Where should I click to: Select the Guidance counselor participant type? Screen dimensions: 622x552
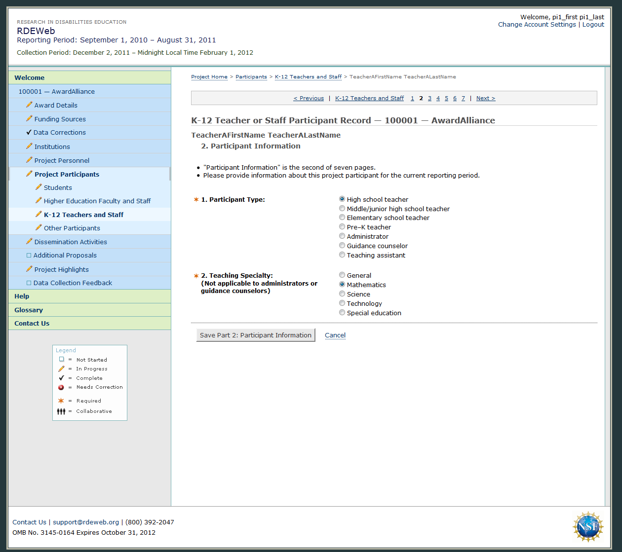(x=342, y=246)
